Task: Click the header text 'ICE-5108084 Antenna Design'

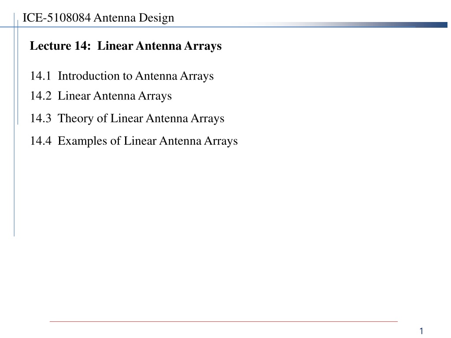Action: [98, 18]
